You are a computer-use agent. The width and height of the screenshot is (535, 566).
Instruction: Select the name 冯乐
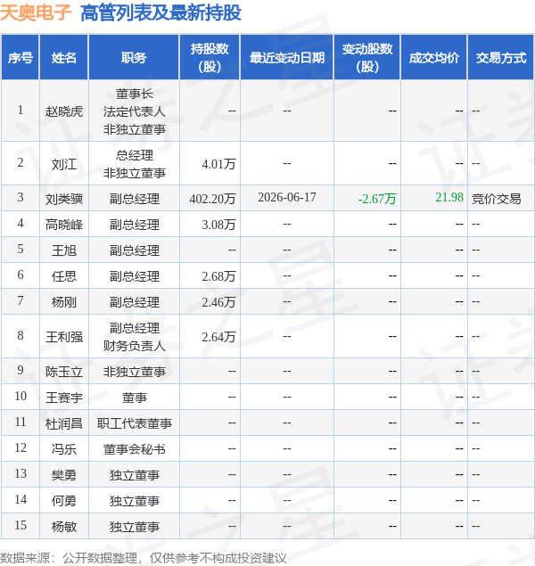click(x=64, y=449)
